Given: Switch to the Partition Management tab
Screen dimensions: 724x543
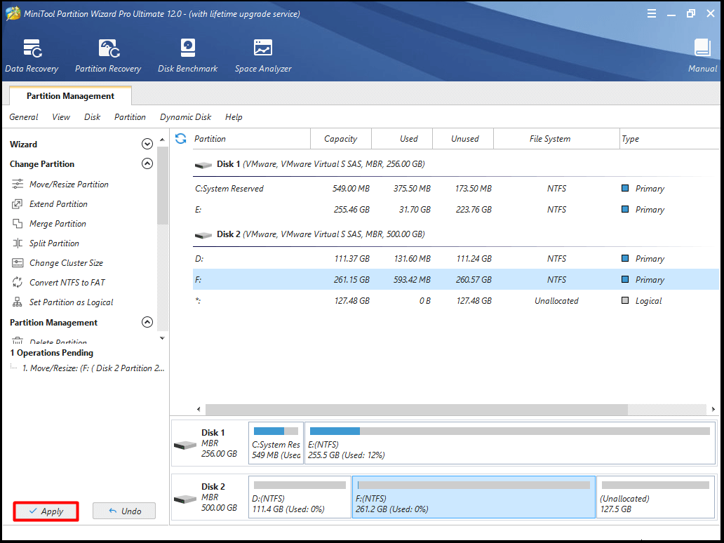Looking at the screenshot, I should (70, 95).
